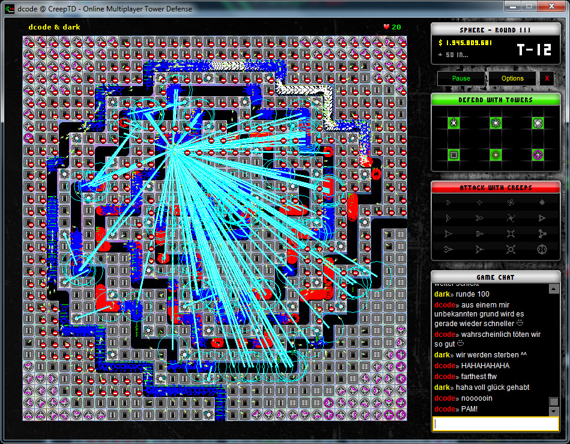Send the dart creep with circle center
The height and width of the screenshot is (444, 570).
click(479, 250)
